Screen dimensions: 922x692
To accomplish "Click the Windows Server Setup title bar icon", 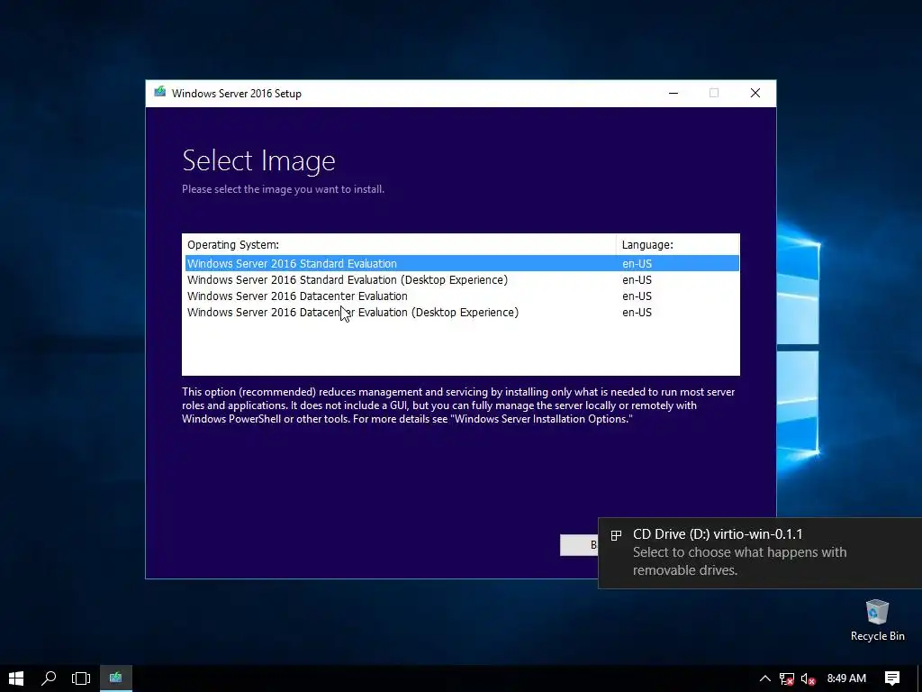I will [x=160, y=93].
